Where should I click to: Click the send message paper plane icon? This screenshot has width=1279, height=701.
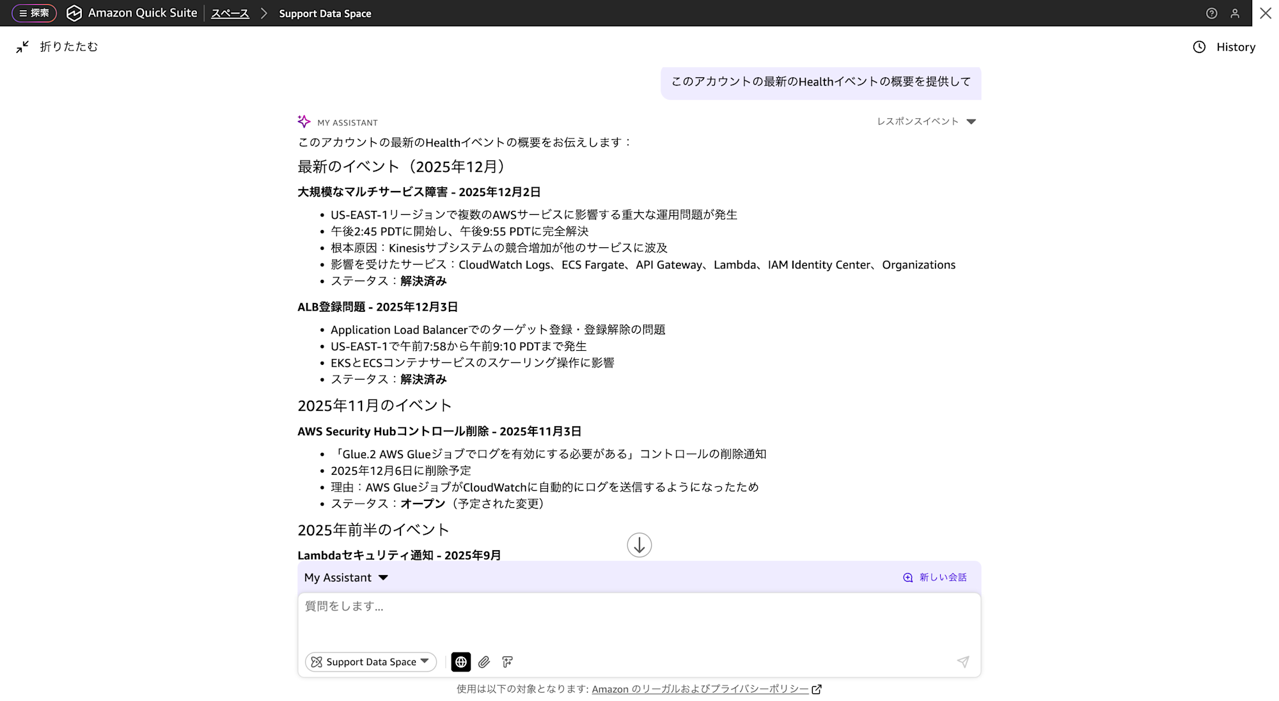(964, 662)
